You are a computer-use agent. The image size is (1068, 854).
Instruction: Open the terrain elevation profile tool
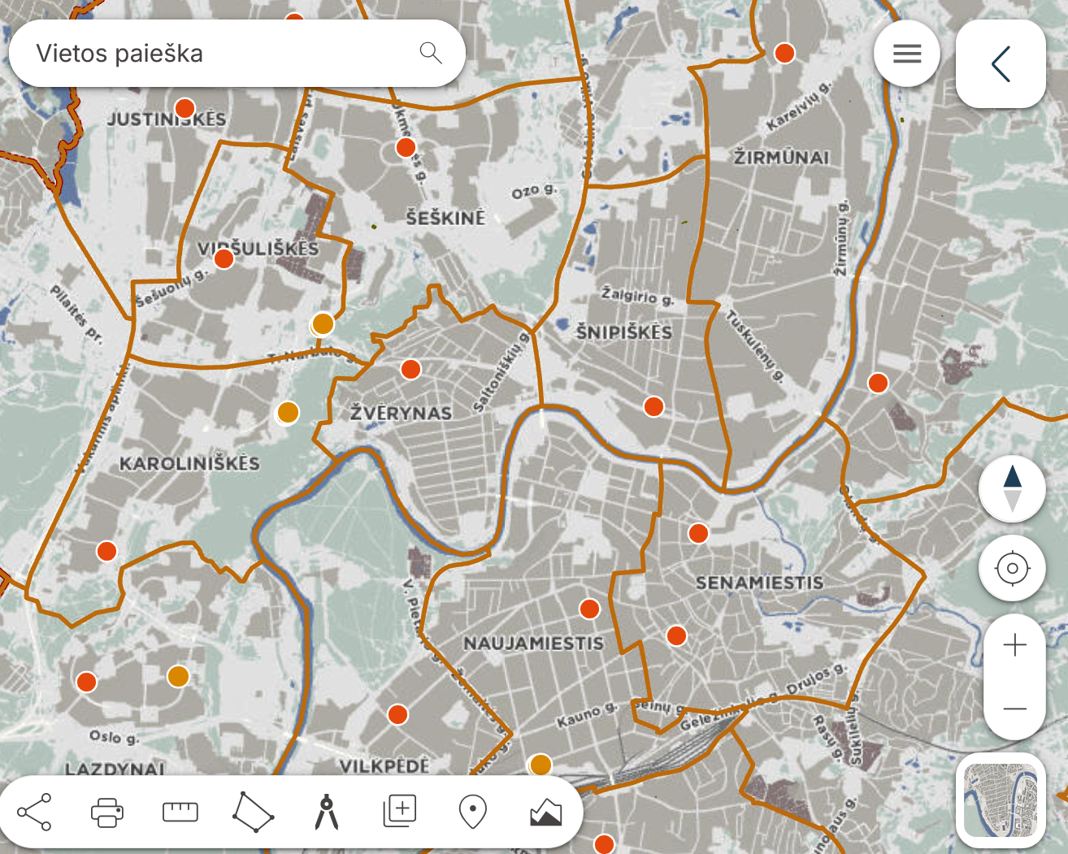tap(545, 812)
